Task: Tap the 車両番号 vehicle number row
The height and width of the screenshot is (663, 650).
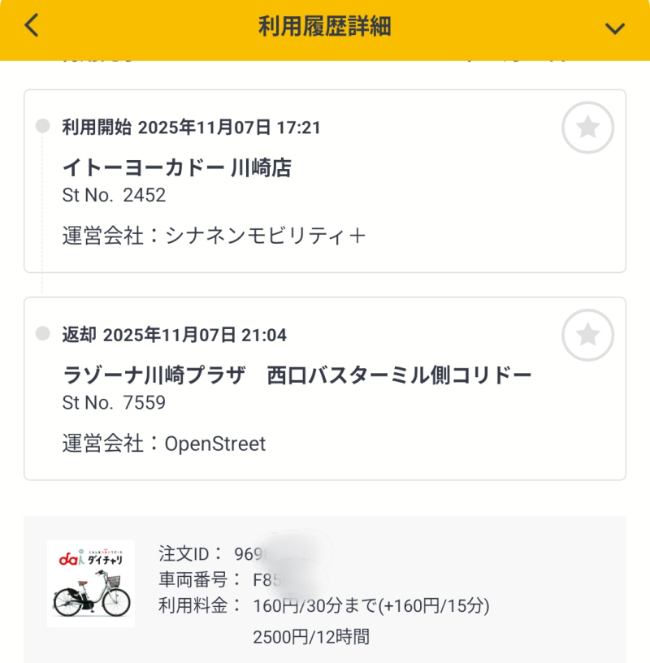Action: 219,580
